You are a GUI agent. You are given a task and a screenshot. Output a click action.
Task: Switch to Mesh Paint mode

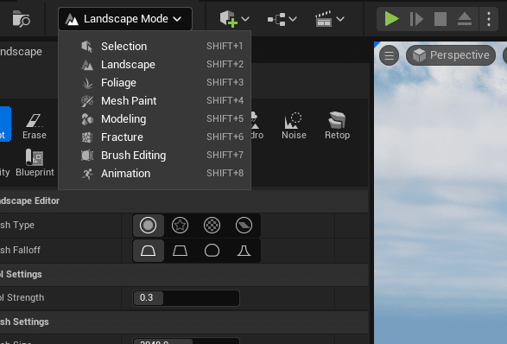(155, 100)
